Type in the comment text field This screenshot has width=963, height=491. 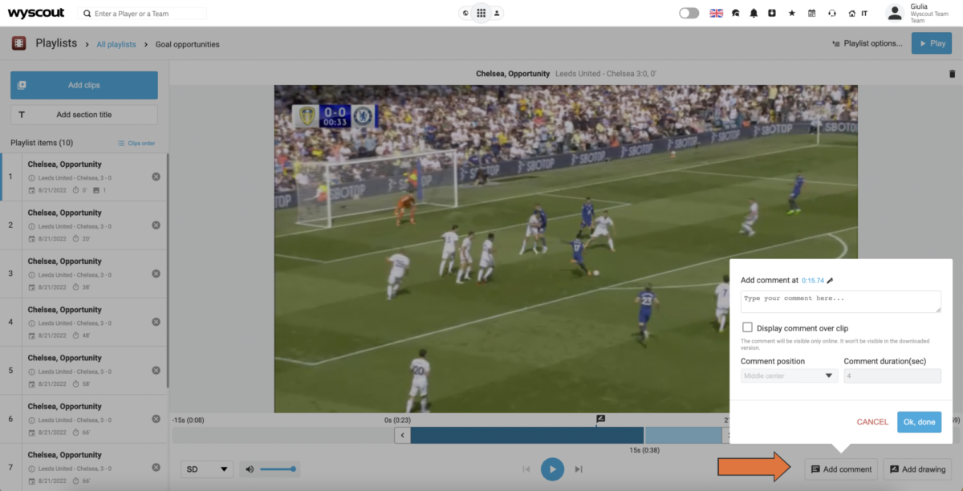tap(840, 301)
